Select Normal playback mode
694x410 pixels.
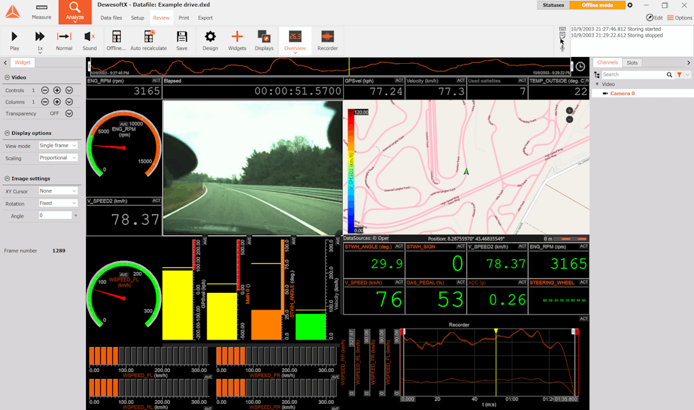64,41
